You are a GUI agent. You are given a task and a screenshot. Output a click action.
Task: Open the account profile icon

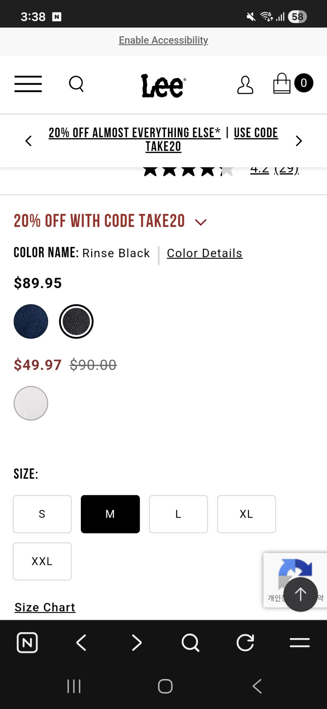point(245,85)
